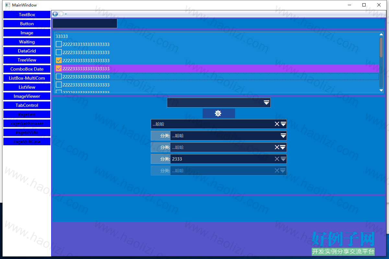This screenshot has height=259, width=389.
Task: Open the TreeView page
Action: tap(27, 60)
